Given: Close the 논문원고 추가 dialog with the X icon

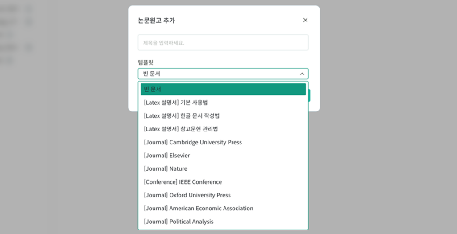Looking at the screenshot, I should [305, 20].
